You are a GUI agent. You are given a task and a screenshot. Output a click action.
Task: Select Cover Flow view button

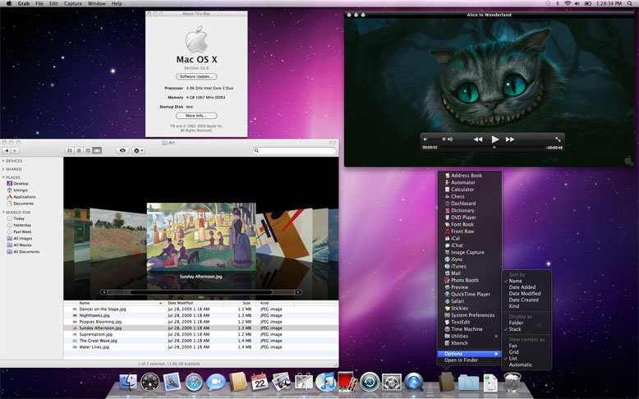[x=97, y=151]
